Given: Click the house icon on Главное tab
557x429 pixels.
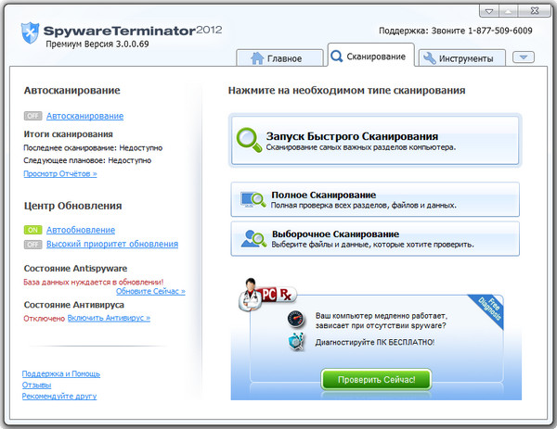Looking at the screenshot, I should coord(258,58).
